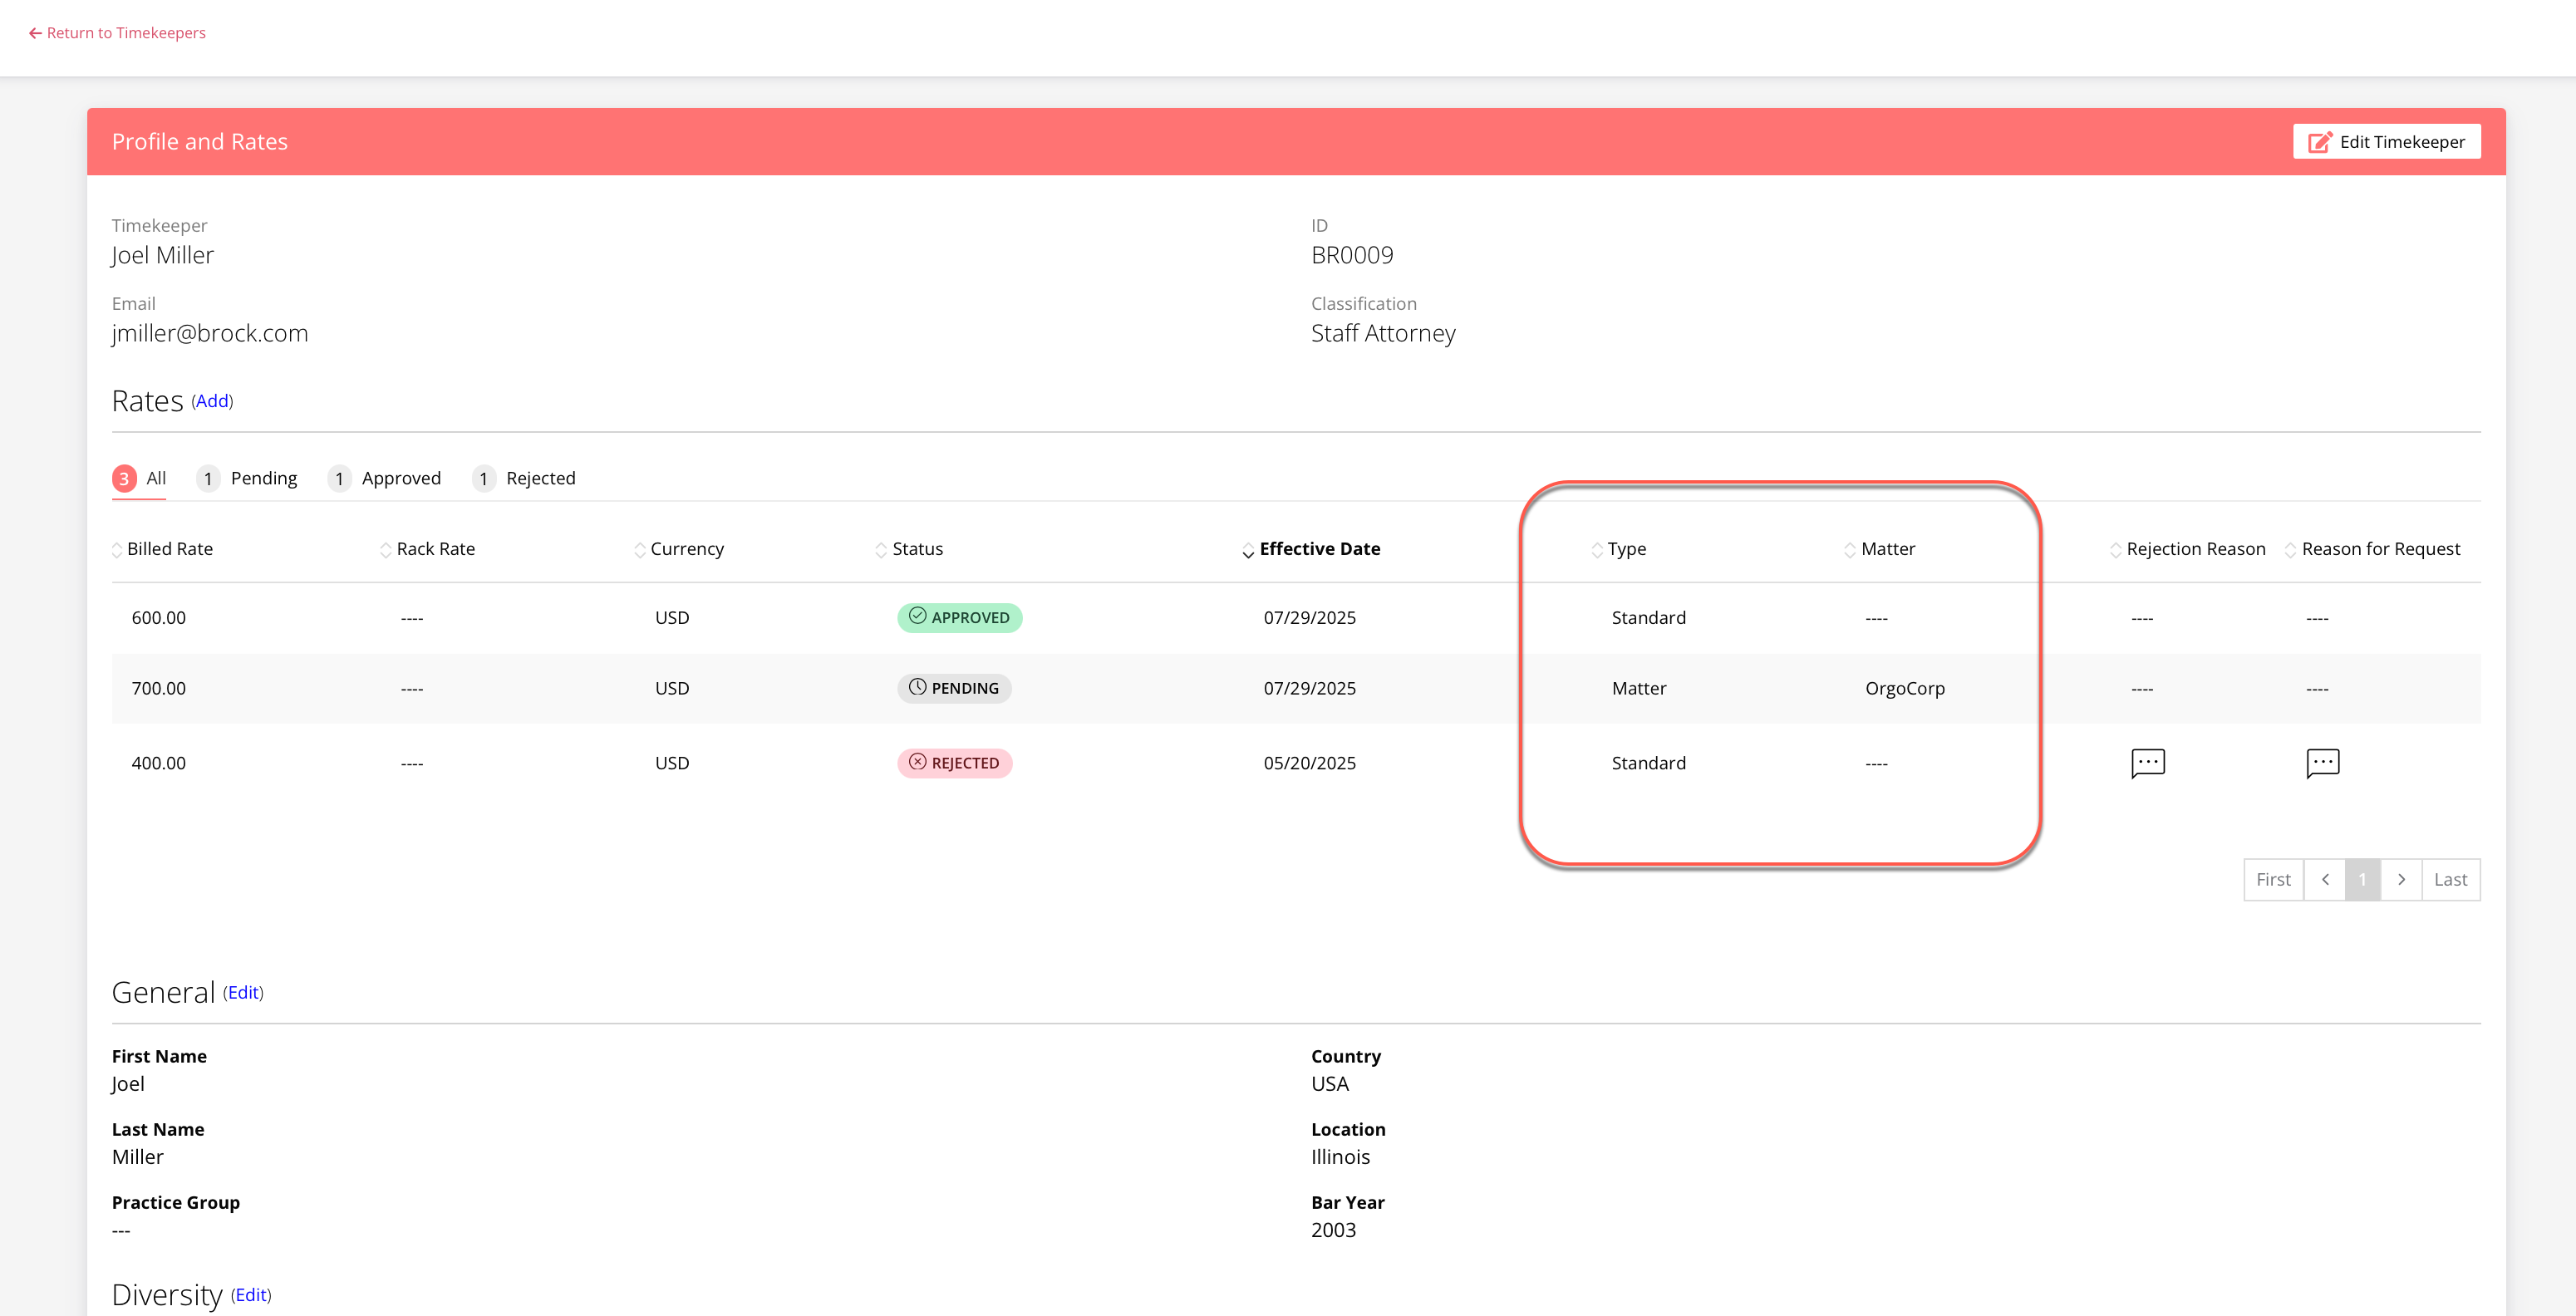Click the 05/20/2025 effective date
2576x1316 pixels.
[x=1310, y=764]
